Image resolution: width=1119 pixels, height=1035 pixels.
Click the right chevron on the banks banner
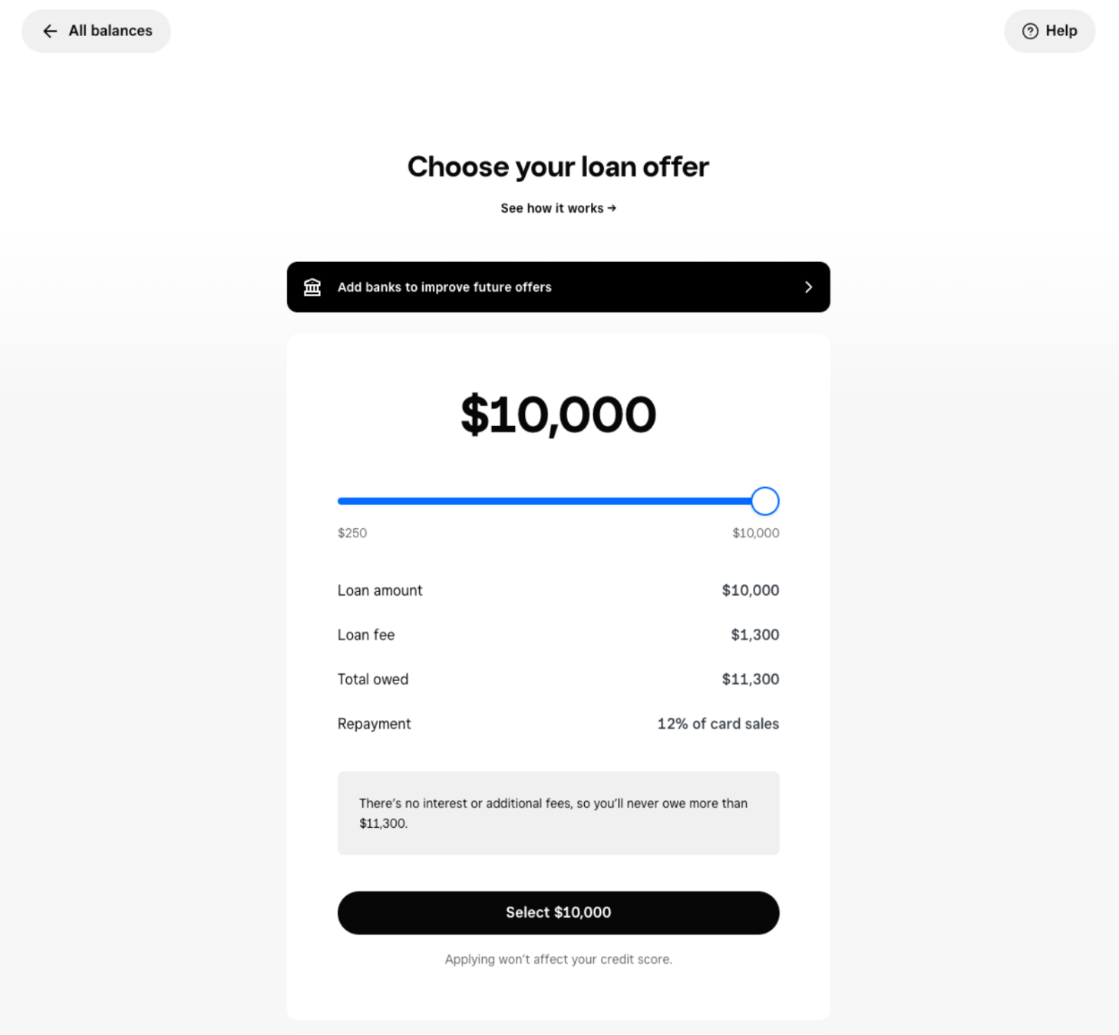pyautogui.click(x=807, y=286)
